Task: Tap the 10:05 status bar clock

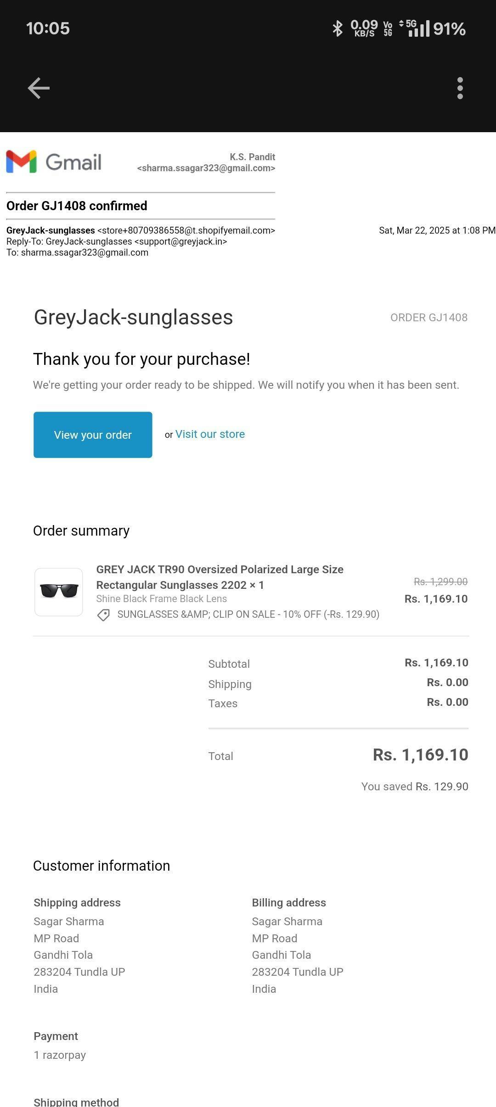Action: tap(48, 28)
